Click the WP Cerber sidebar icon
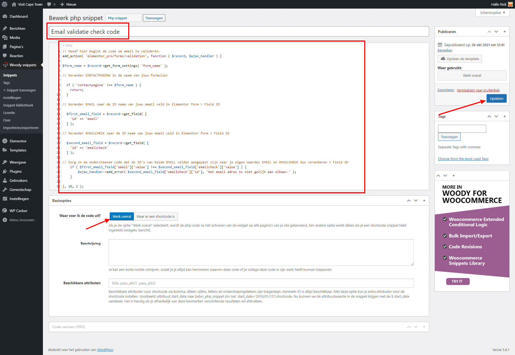The height and width of the screenshot is (355, 515). click(5, 211)
